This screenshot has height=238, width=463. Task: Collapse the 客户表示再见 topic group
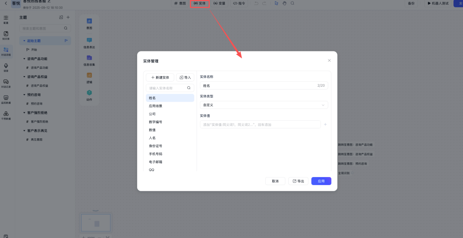point(24,131)
